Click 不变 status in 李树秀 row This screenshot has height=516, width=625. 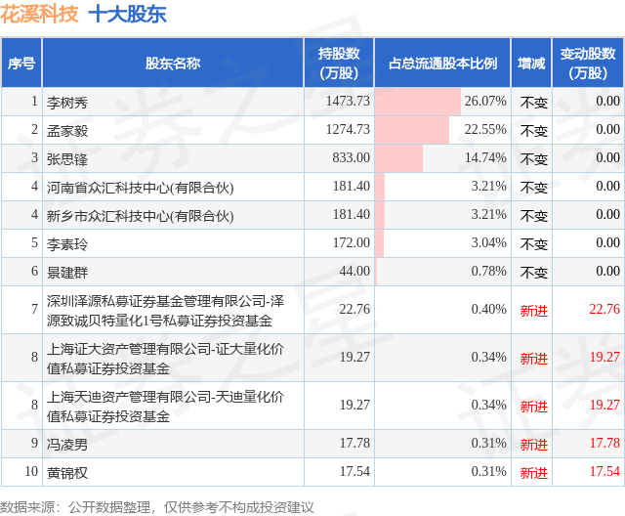click(534, 103)
